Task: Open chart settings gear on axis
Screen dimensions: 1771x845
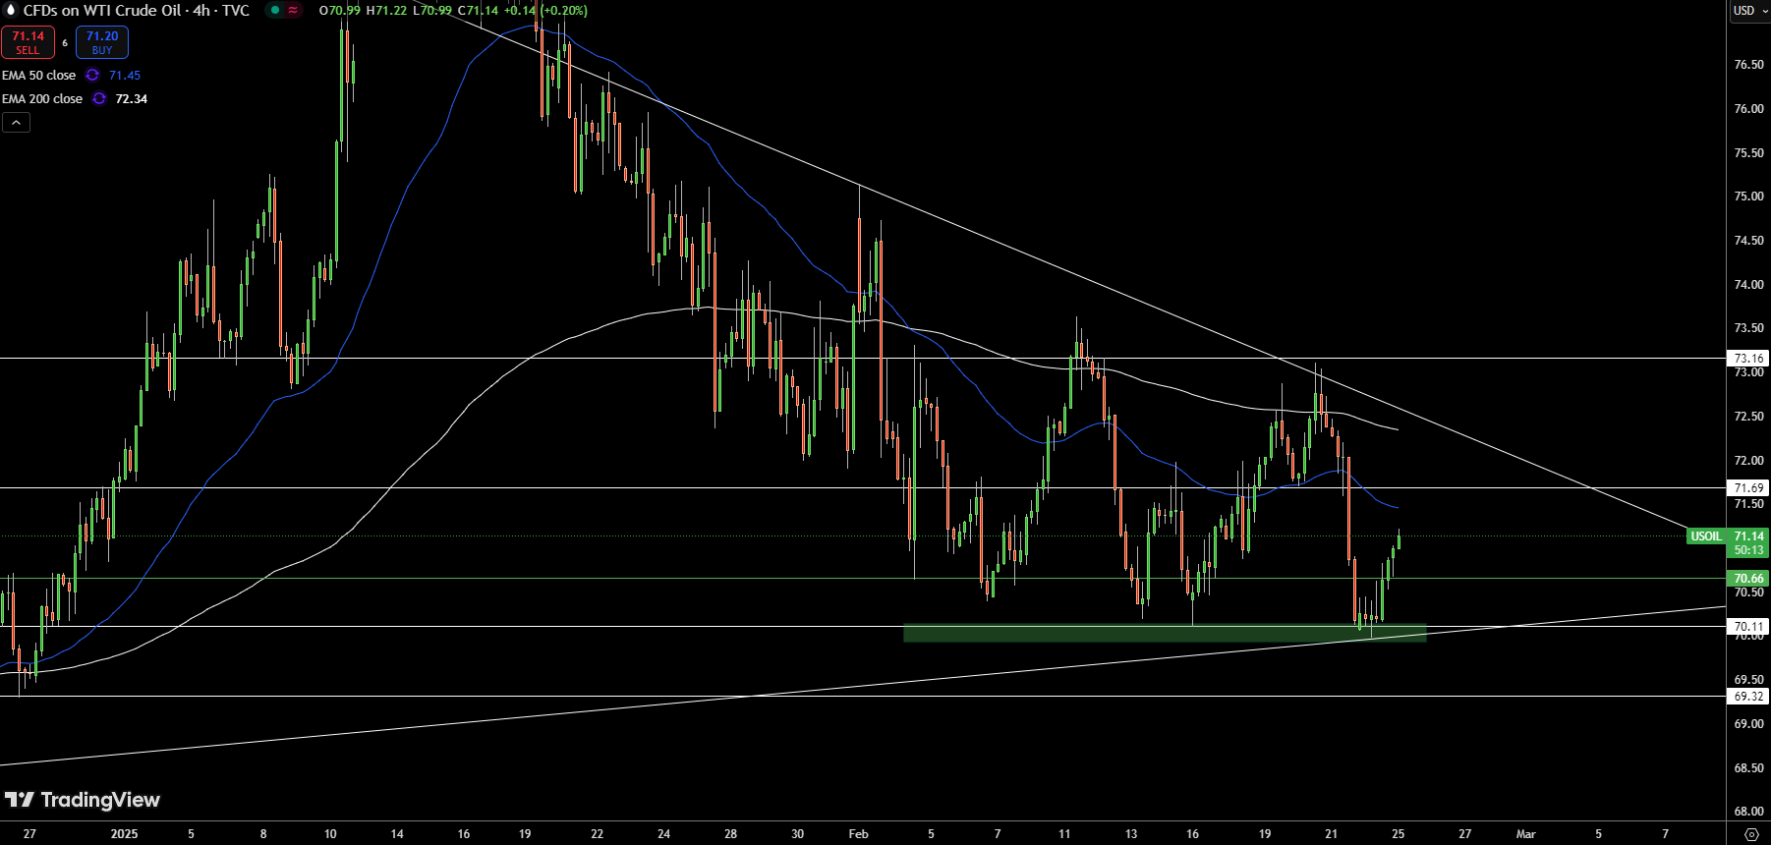Action: [1750, 834]
